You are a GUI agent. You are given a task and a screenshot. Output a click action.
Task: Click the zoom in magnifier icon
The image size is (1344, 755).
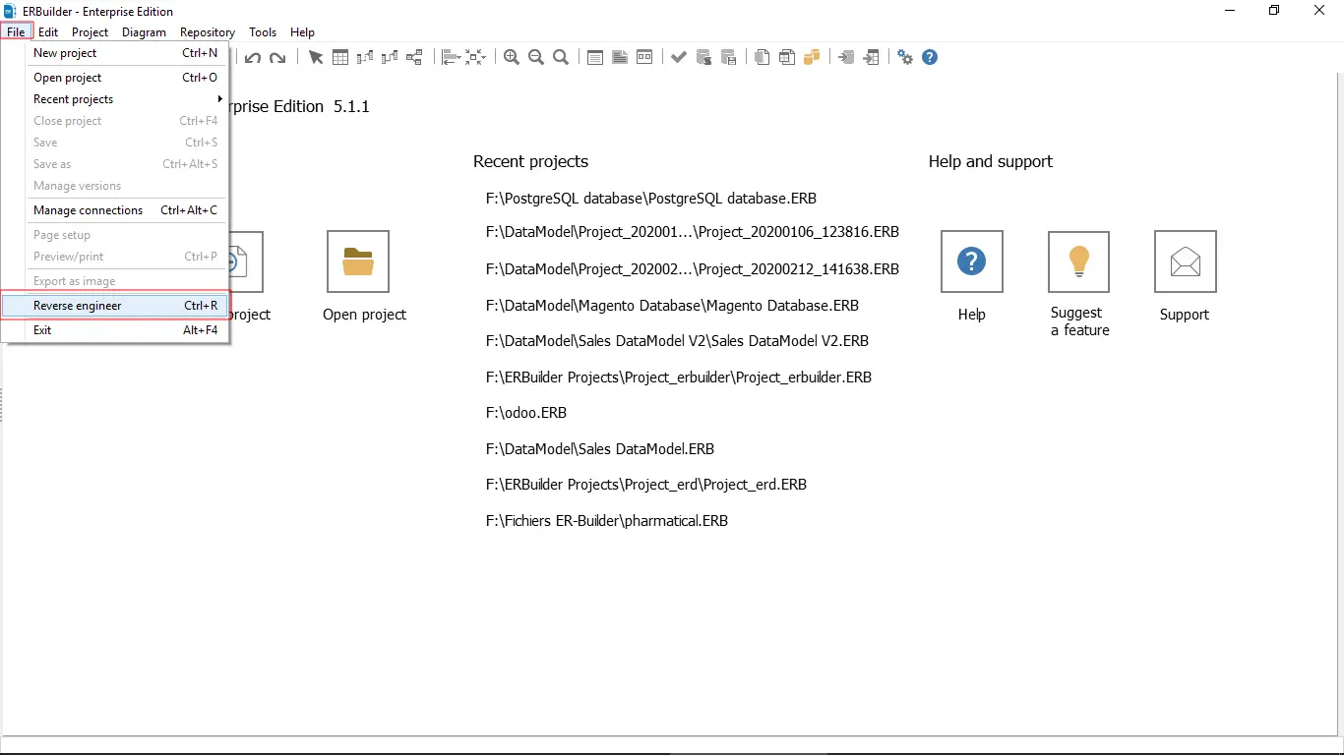512,57
